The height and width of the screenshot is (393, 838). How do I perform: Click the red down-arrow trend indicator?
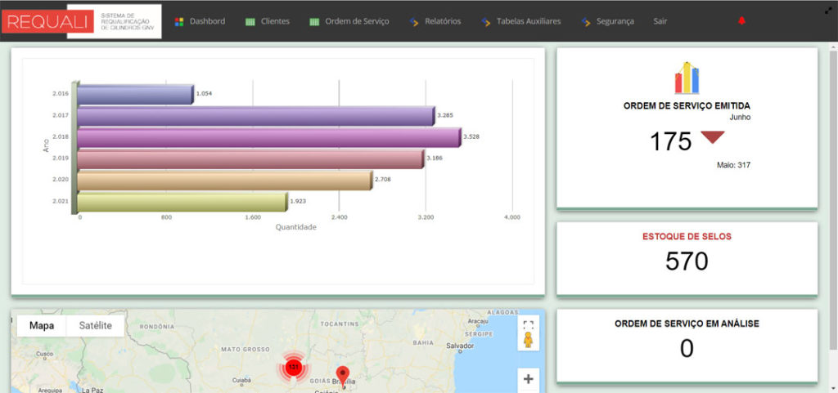pyautogui.click(x=713, y=137)
